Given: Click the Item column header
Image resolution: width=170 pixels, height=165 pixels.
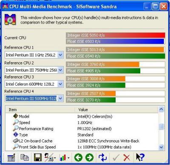Looking at the screenshot, I should click(40, 110).
